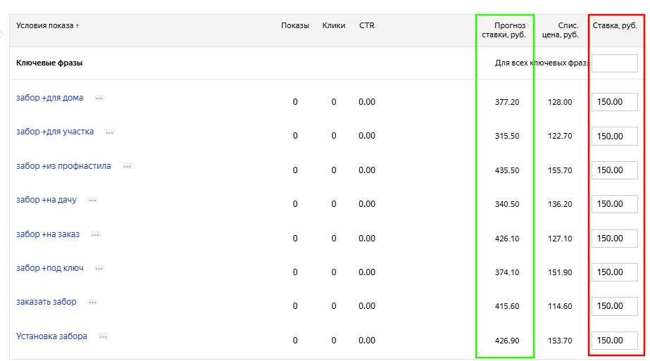Click ellipsis icon beside забор +для участка
650x361 pixels.
(109, 132)
